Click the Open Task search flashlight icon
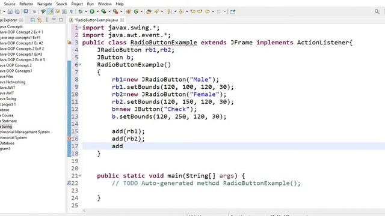This screenshot has height=216, width=385. click(156, 11)
